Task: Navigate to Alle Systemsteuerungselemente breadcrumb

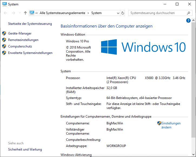Action: pyautogui.click(x=62, y=13)
